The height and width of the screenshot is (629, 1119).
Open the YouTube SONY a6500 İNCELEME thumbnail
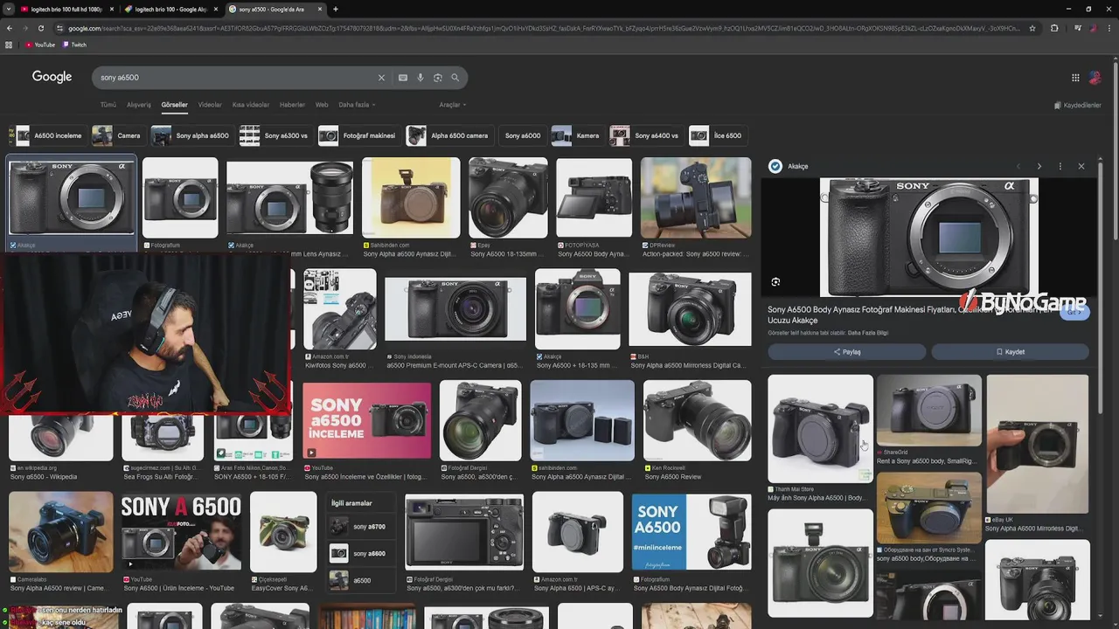pos(367,420)
